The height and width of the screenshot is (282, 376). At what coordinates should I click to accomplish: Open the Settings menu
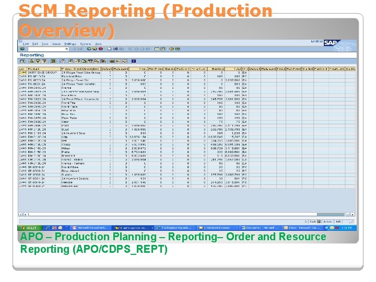click(x=70, y=44)
